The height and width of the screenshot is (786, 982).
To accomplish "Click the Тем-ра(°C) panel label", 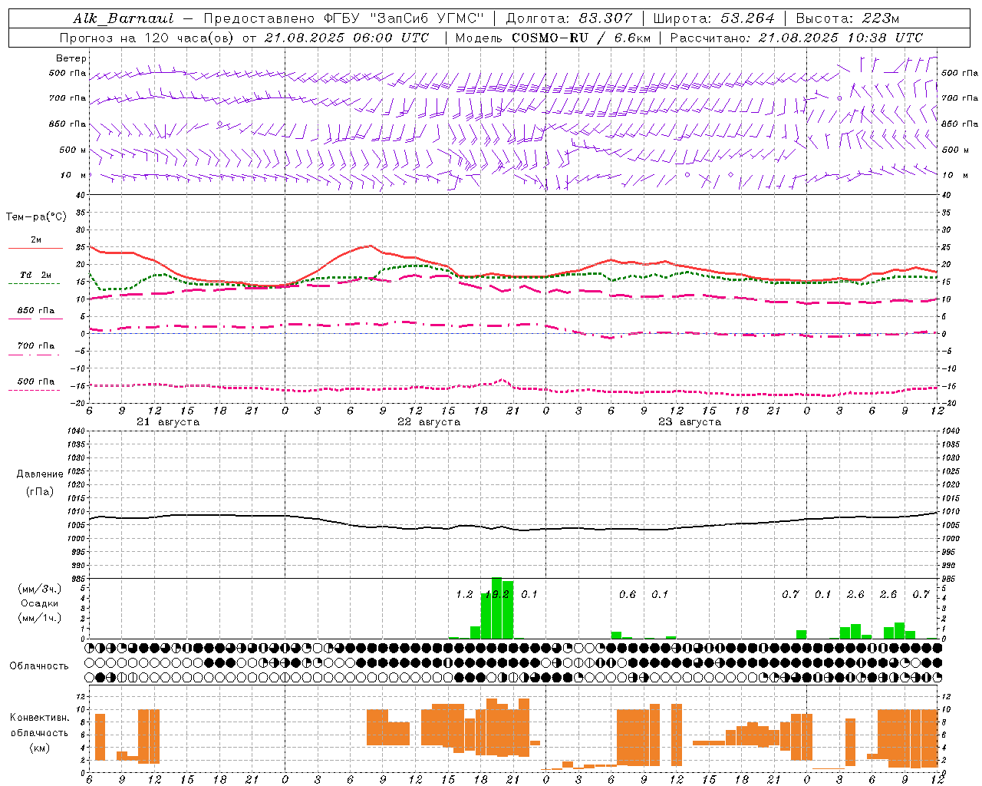I will point(36,217).
